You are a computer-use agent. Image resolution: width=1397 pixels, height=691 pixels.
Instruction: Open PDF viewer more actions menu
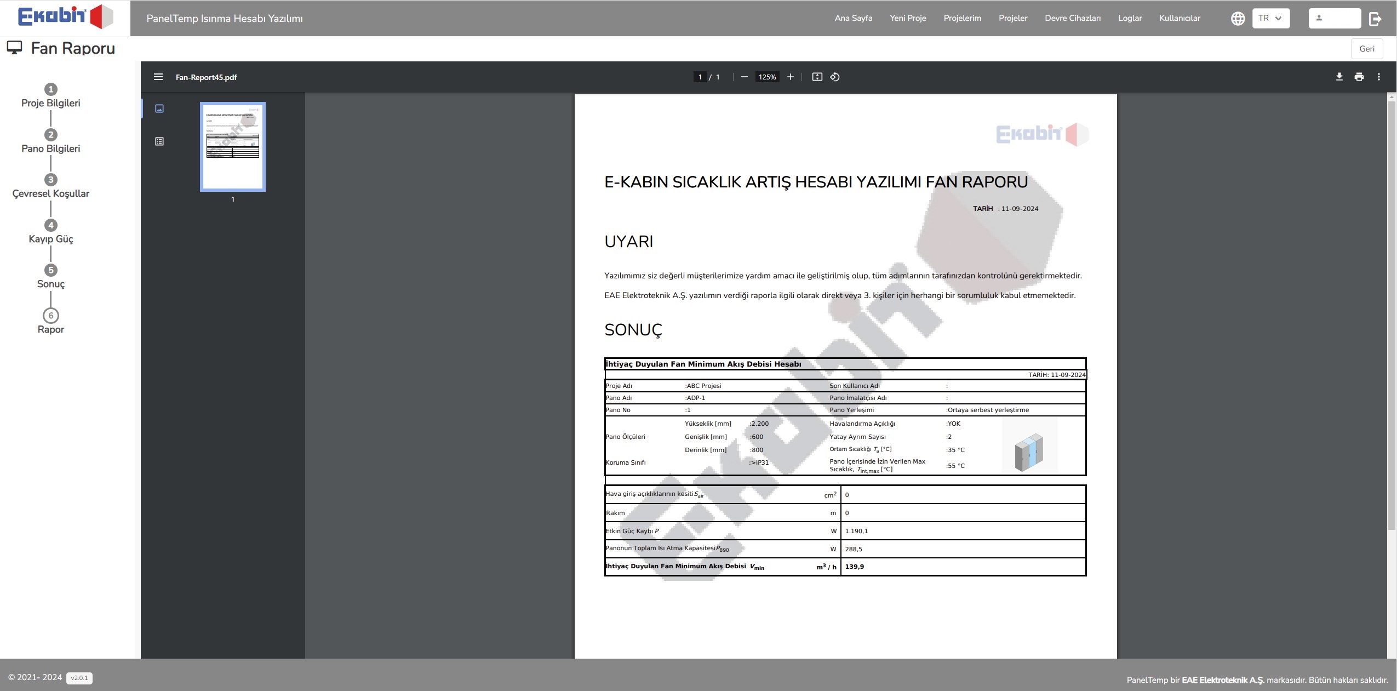(x=1379, y=77)
